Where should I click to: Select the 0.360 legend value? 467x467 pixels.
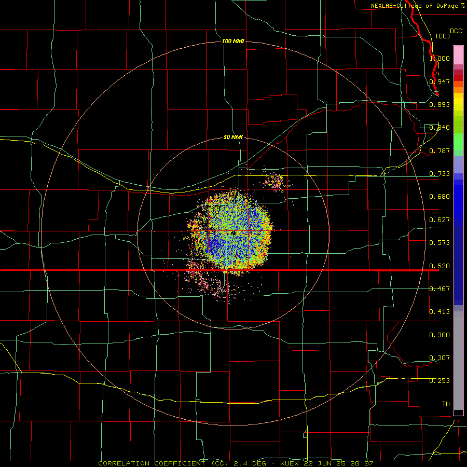click(x=439, y=335)
